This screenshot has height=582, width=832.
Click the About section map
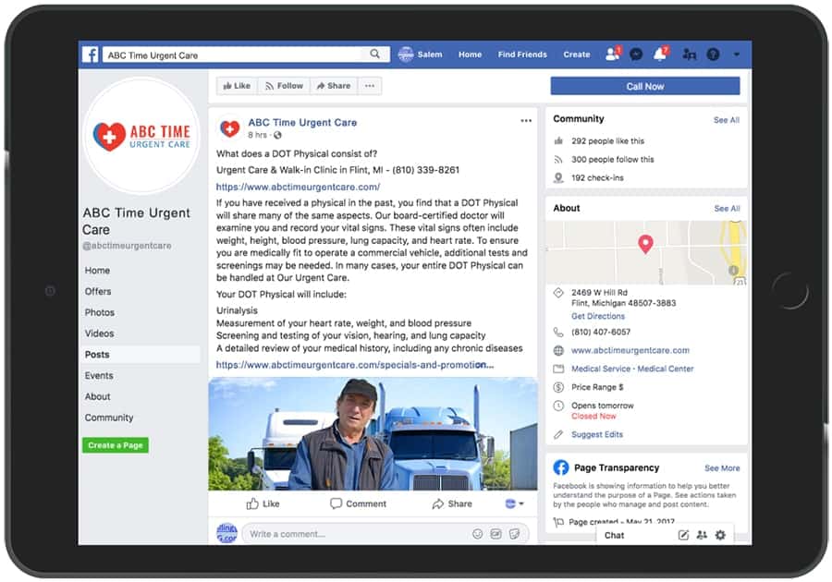(x=646, y=253)
